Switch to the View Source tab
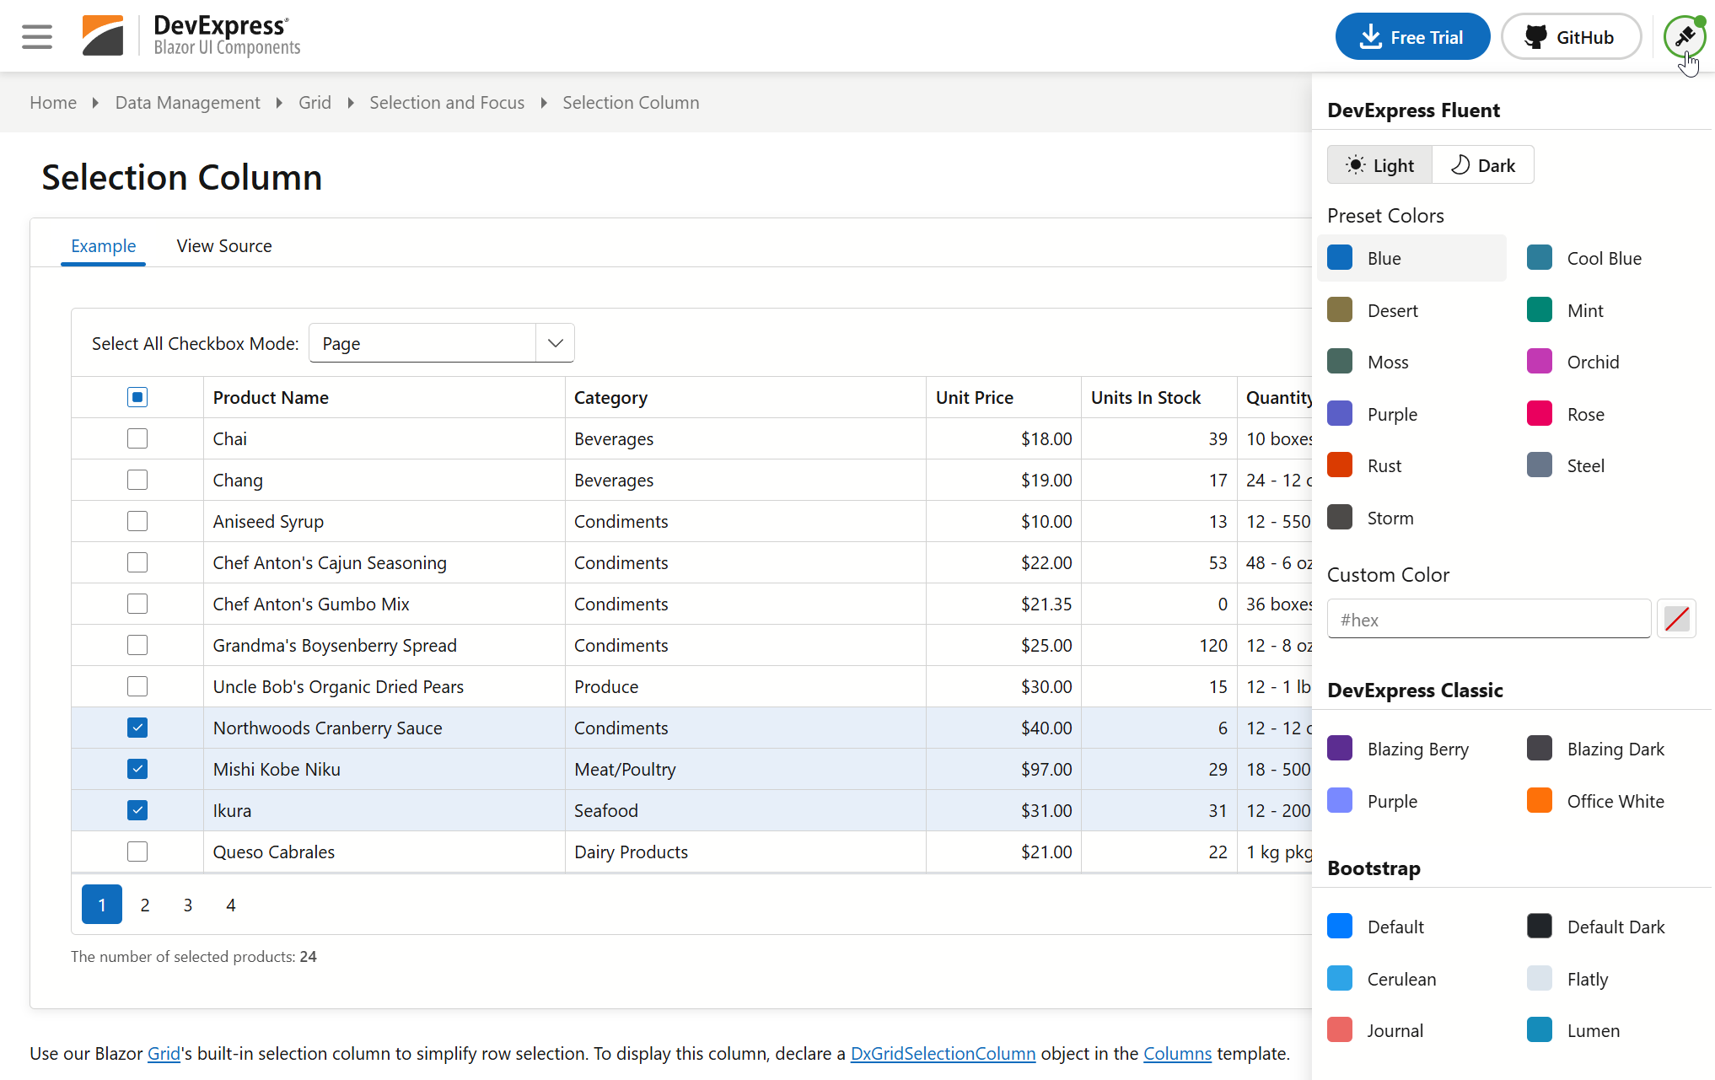The height and width of the screenshot is (1080, 1715). (x=224, y=246)
